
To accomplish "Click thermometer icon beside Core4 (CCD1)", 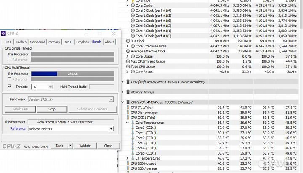I will coord(133,148).
